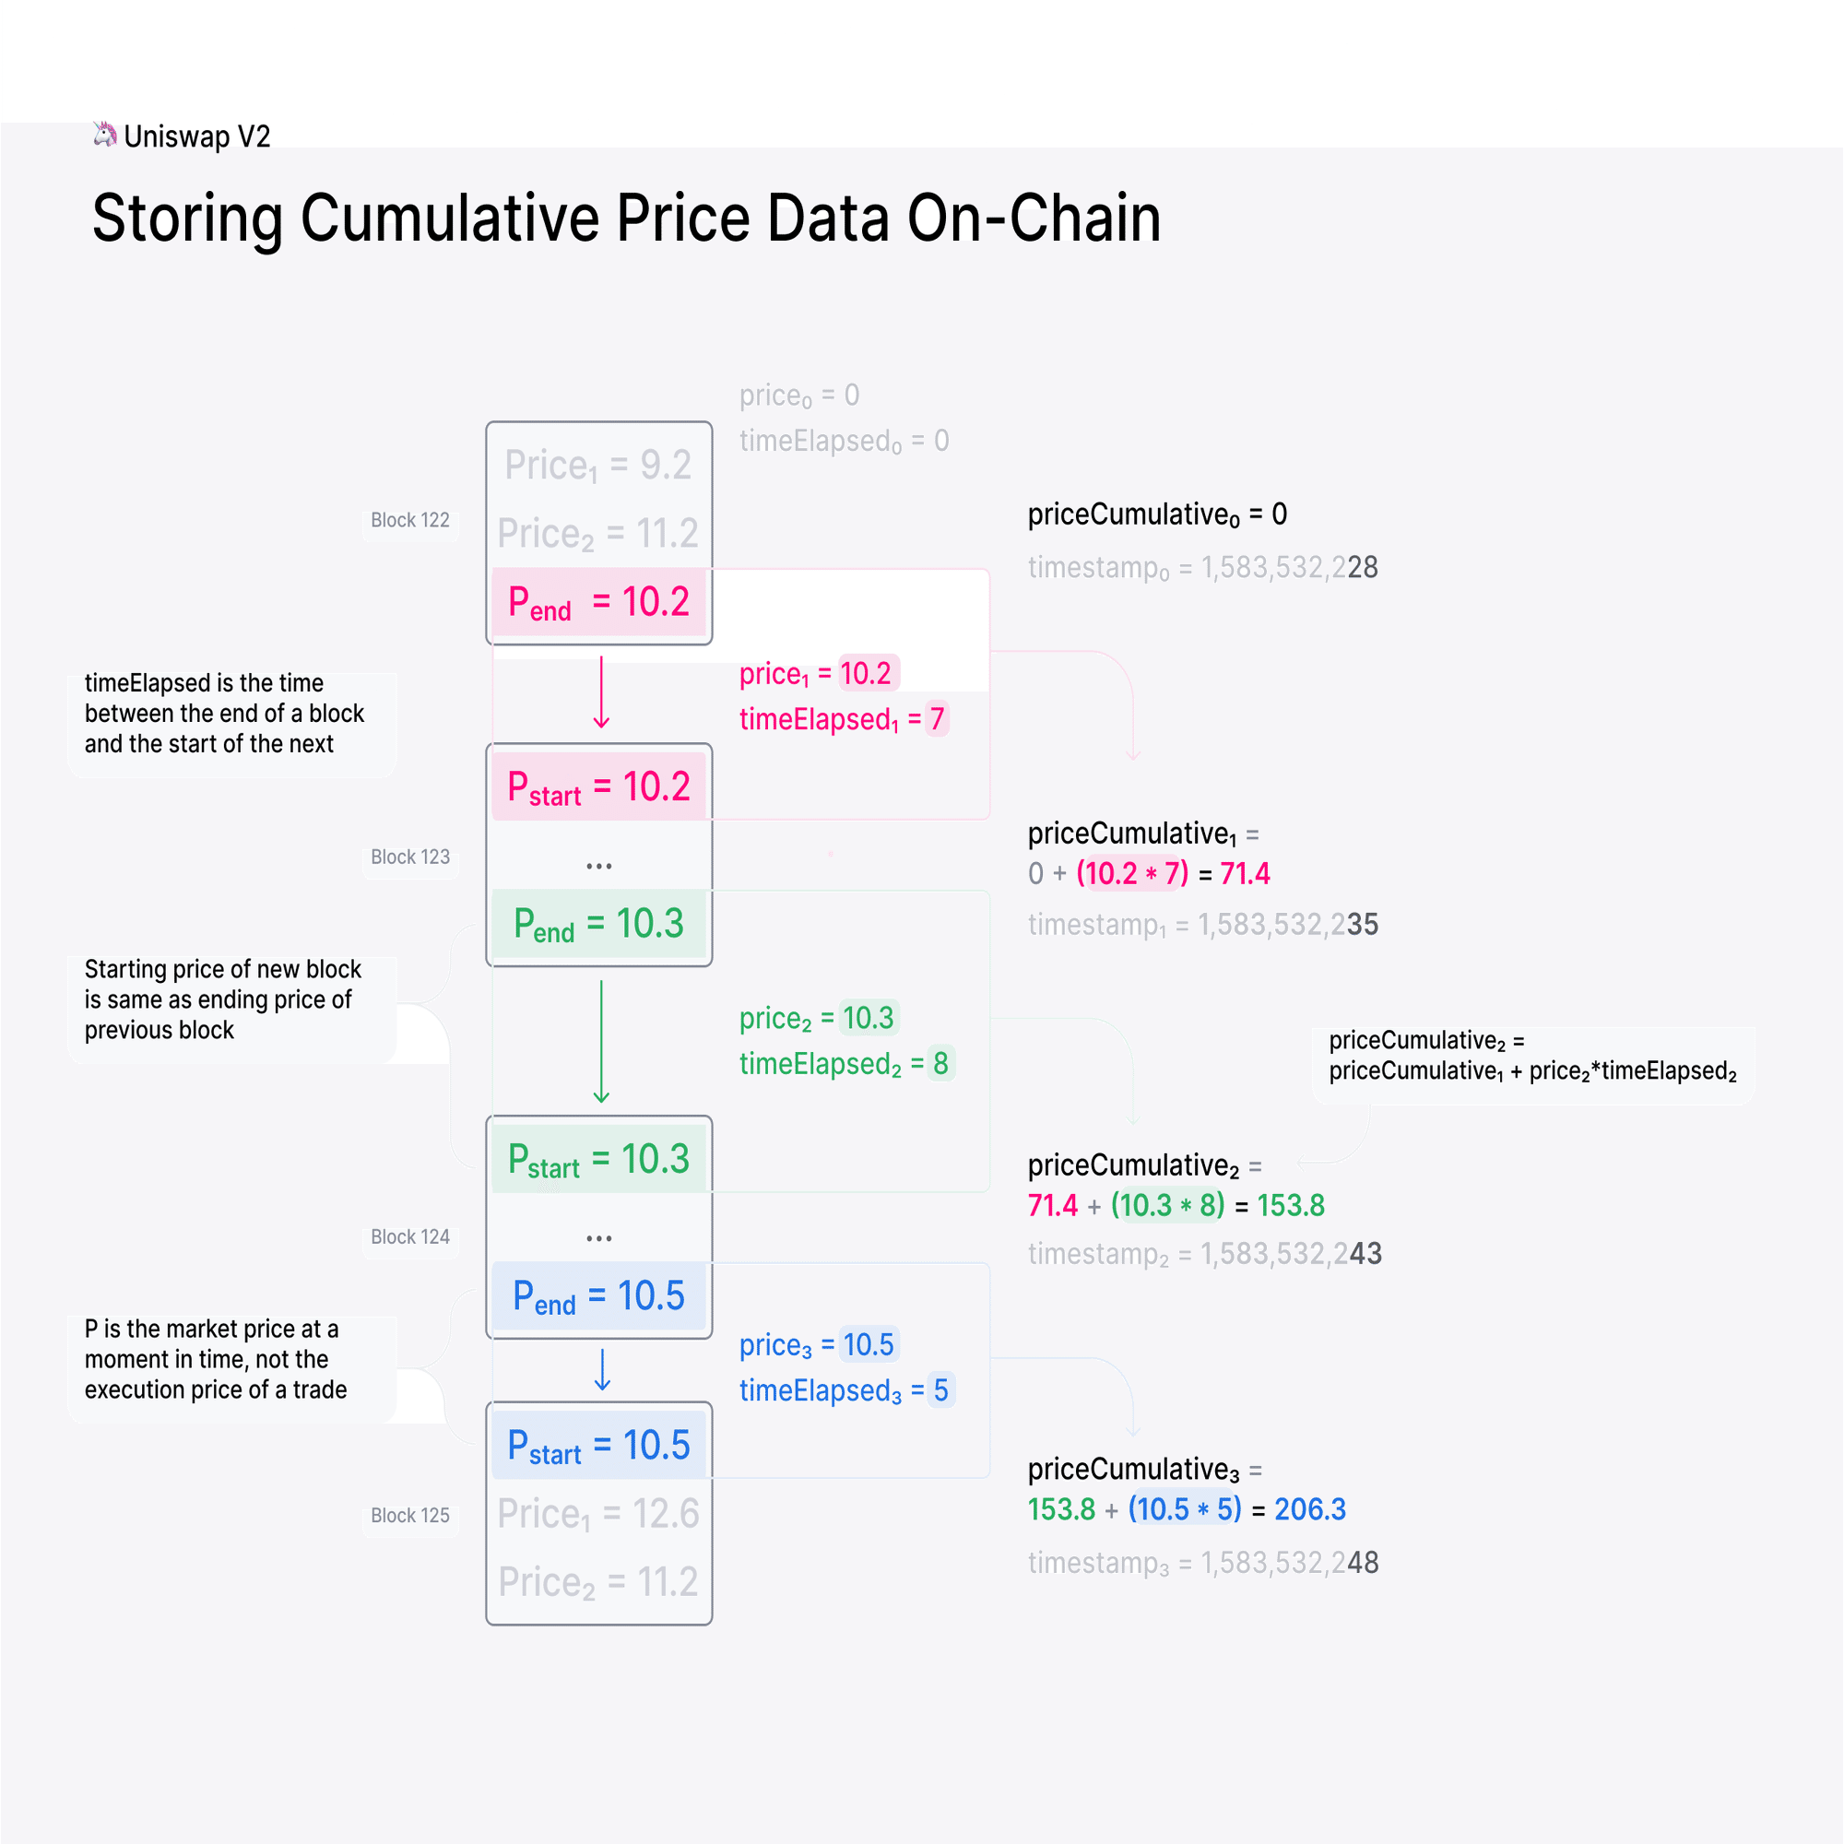Click the Uniswap unicorn logo

click(x=105, y=135)
